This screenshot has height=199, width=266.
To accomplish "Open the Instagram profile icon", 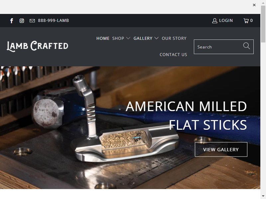I will pos(22,21).
